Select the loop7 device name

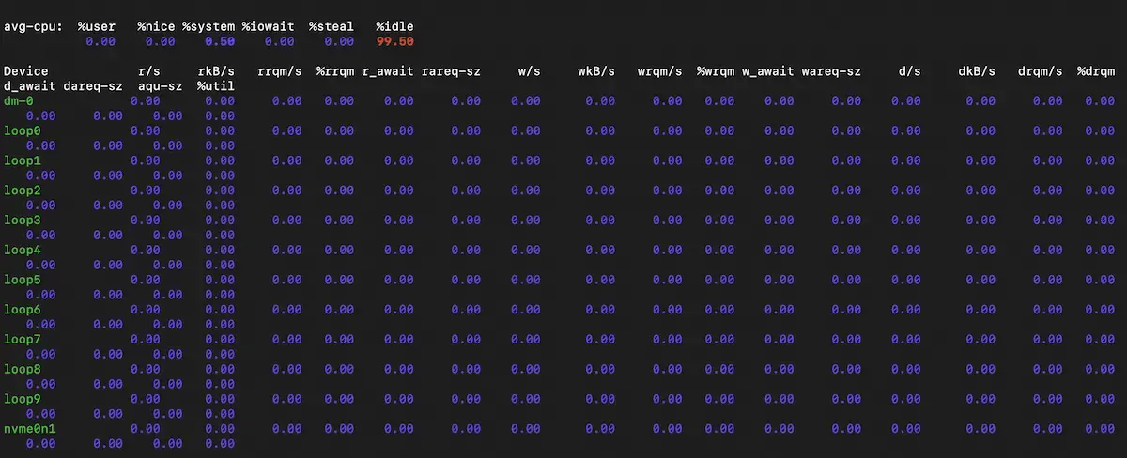tap(23, 339)
